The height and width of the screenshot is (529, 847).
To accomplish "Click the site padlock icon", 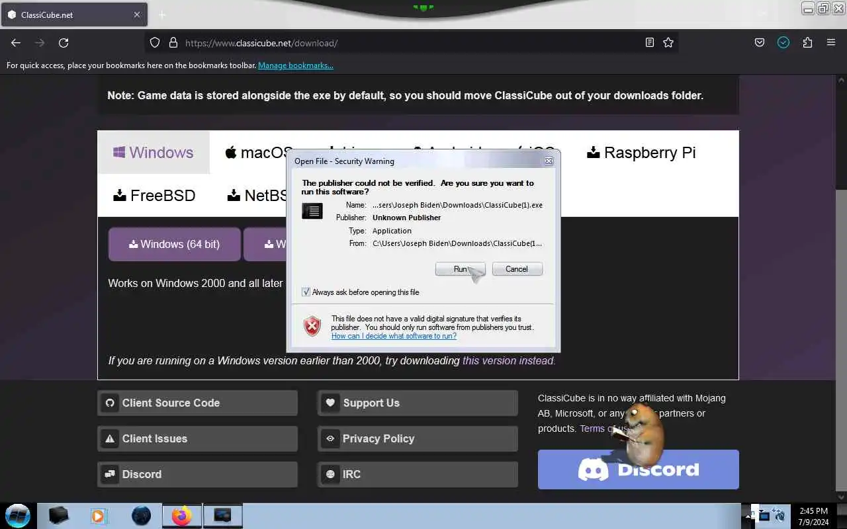I will pos(173,43).
